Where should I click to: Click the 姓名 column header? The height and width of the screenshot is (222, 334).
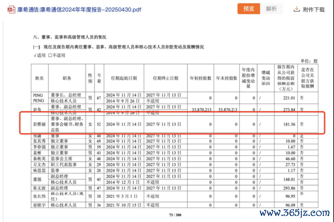39,78
